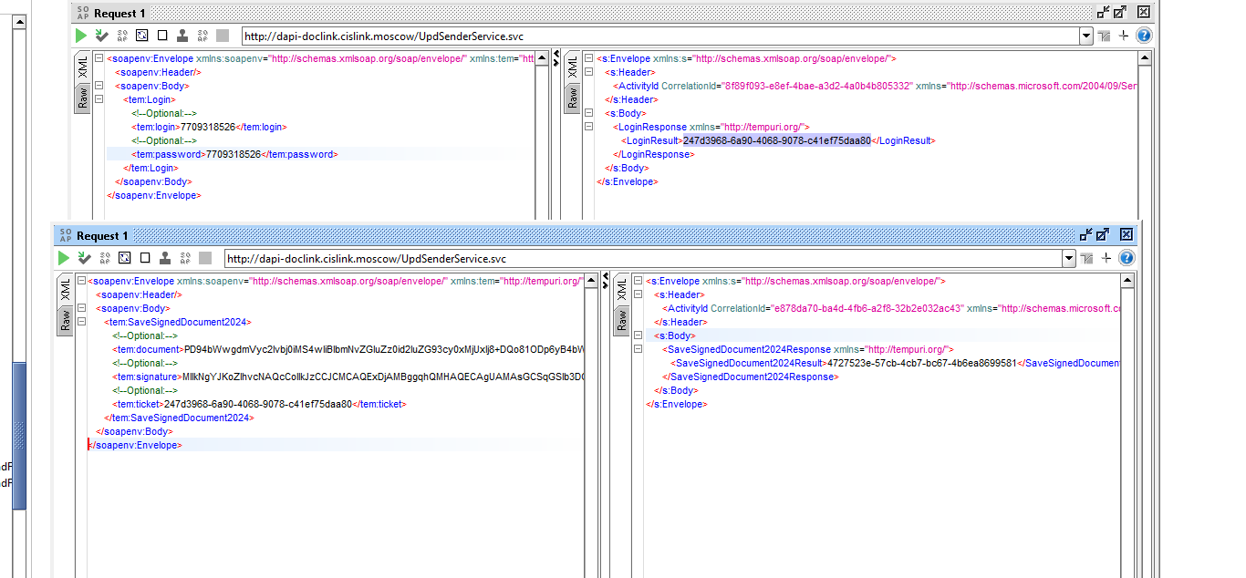Submit the Login request with green play button
The height and width of the screenshot is (578, 1246).
tap(81, 36)
